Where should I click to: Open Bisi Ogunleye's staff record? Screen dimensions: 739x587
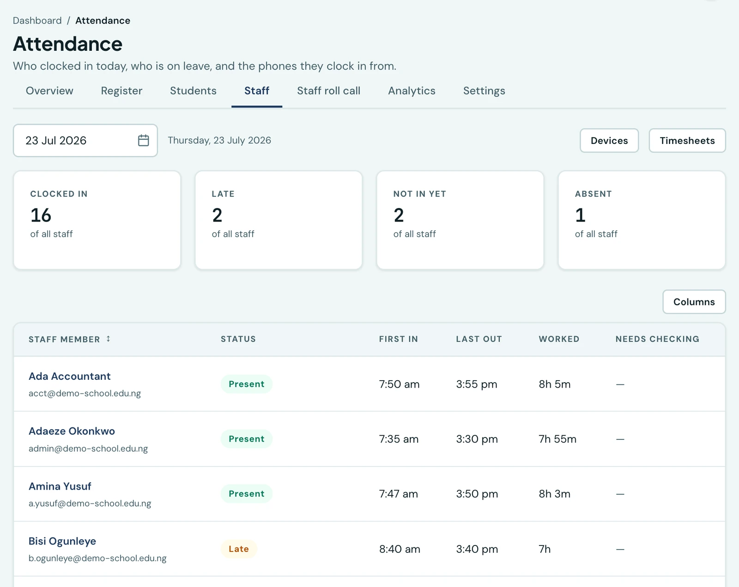pyautogui.click(x=62, y=541)
